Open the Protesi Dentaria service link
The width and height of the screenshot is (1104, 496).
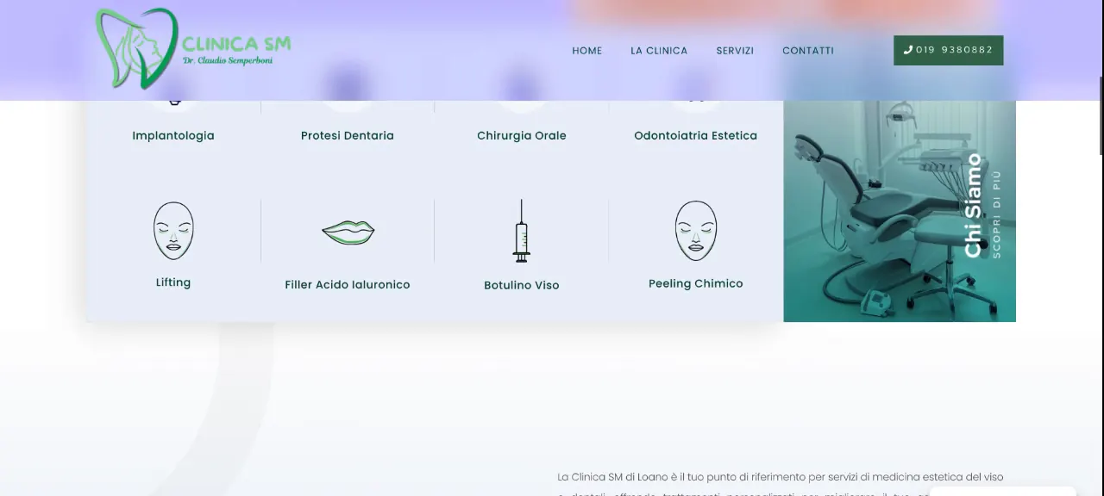click(x=348, y=135)
